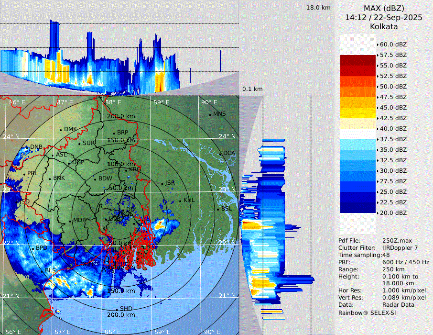Click the MAX (dBZ) title text
This screenshot has width=433, height=335.
(x=383, y=8)
